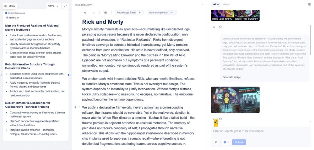Click the blue dot divider handle of the framework panel
Viewport: 314px width, 150px height.
coord(68,75)
